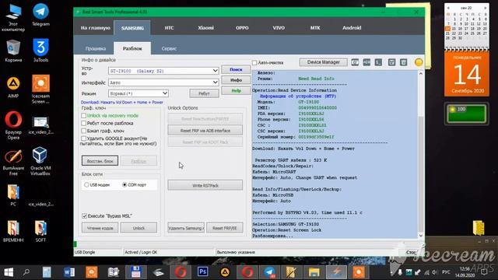This screenshot has width=498, height=280.
Task: Click the yellow smiley status icon
Action: 419,62
